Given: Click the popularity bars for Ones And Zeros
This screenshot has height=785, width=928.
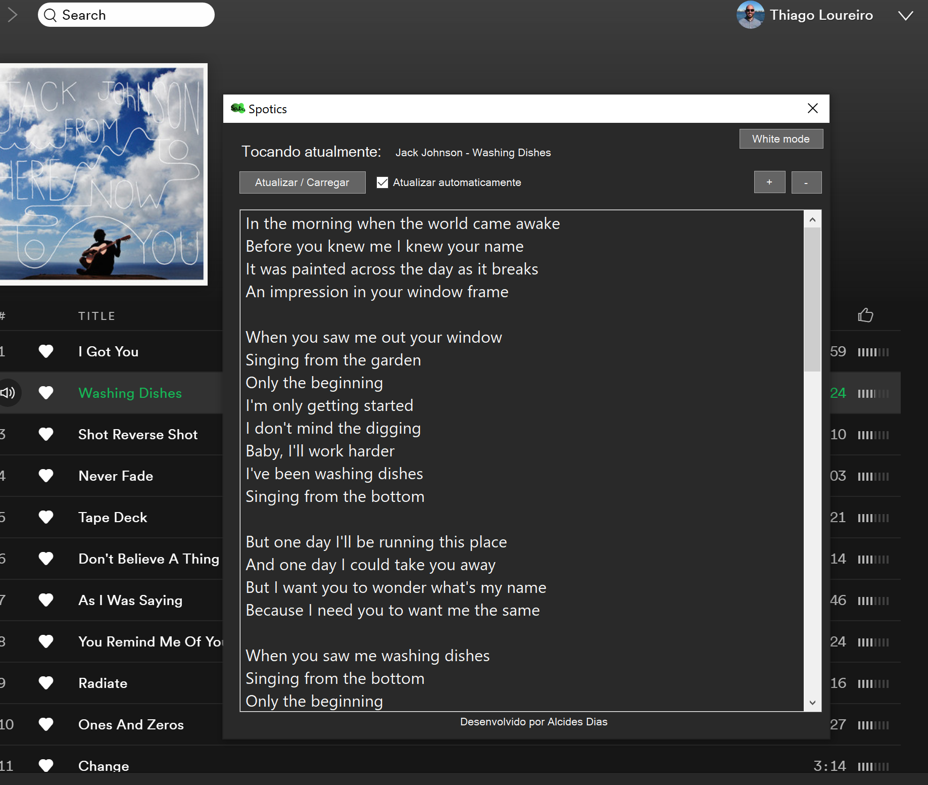Looking at the screenshot, I should click(873, 725).
